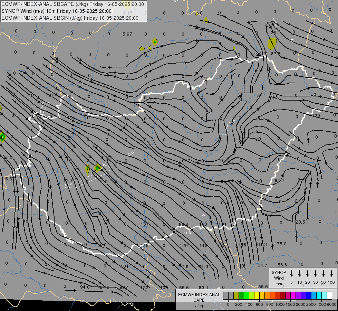Click the 21.9 value on the map
The width and height of the screenshot is (338, 311).
299,201
